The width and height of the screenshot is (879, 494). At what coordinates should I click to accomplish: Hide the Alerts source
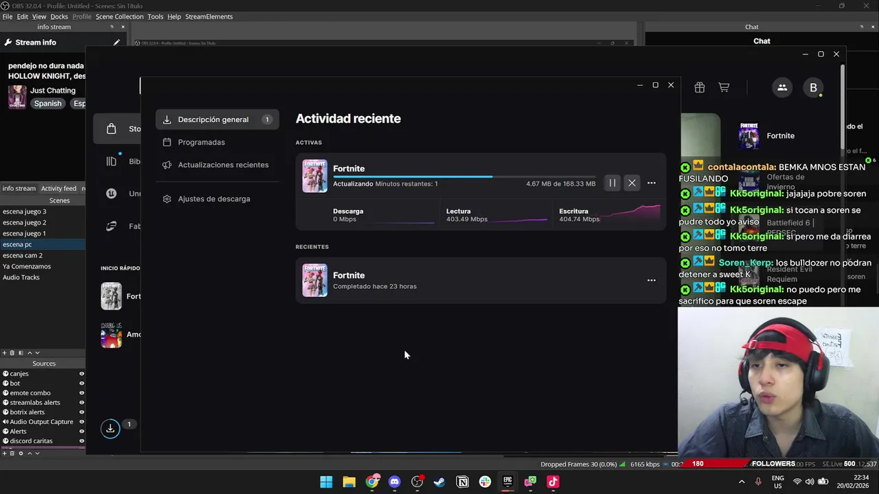(82, 432)
